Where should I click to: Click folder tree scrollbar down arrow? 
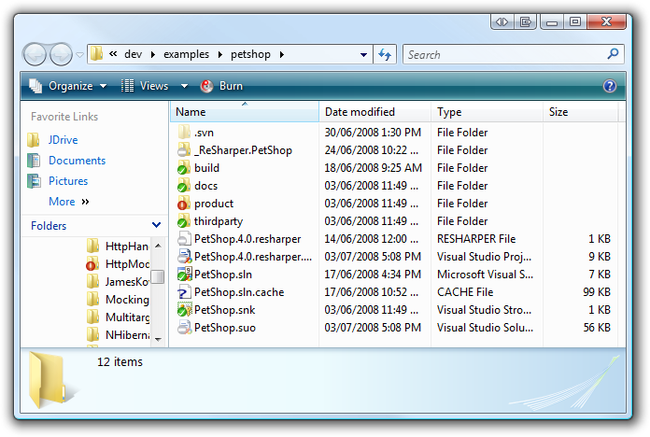pyautogui.click(x=158, y=339)
